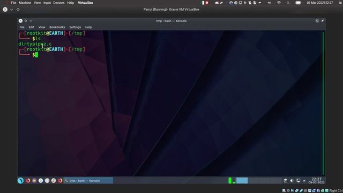Click the green Konsole vertical scrollbar

click(323, 103)
